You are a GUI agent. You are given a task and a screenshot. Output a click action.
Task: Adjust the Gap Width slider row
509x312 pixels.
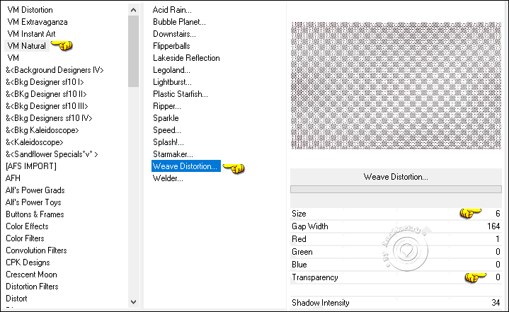click(396, 226)
